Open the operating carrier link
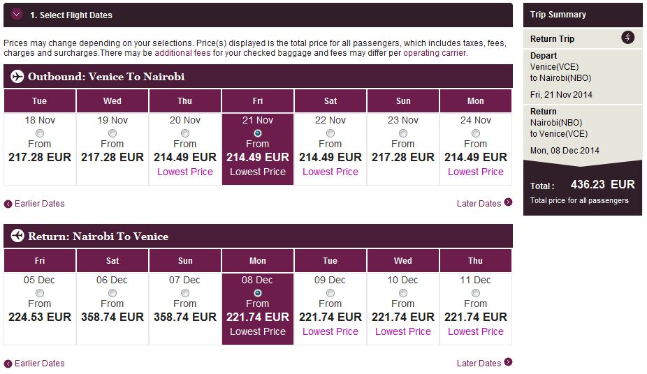This screenshot has width=647, height=374. pos(434,53)
